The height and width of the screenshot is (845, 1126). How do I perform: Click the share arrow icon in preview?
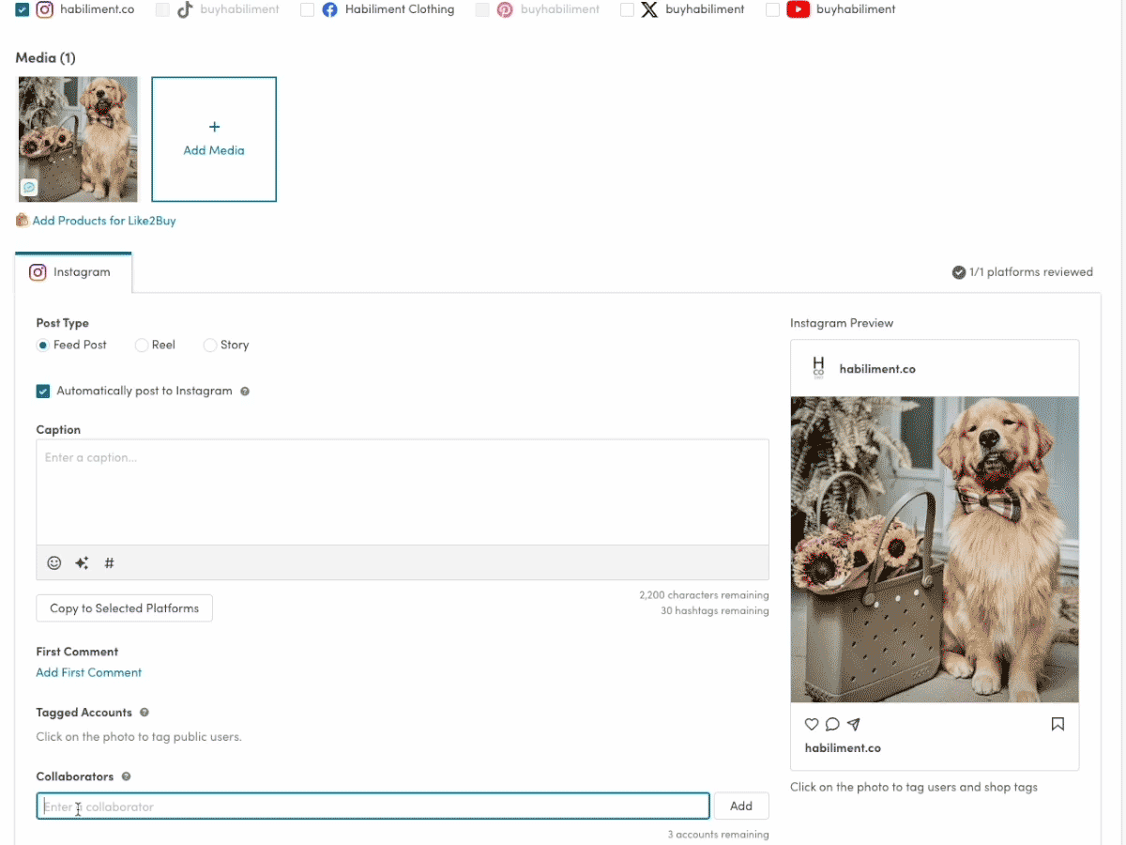click(853, 724)
